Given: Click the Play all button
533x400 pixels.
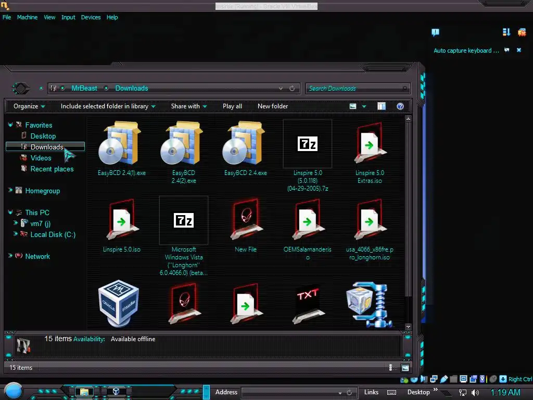Looking at the screenshot, I should click(233, 106).
